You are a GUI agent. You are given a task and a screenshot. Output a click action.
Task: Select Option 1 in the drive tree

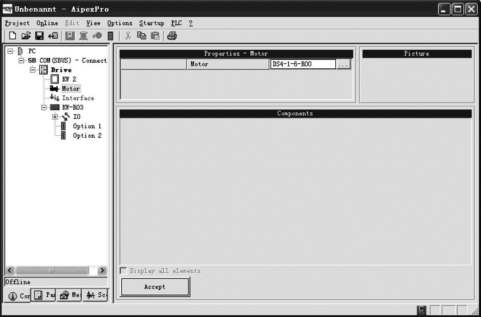tap(87, 126)
